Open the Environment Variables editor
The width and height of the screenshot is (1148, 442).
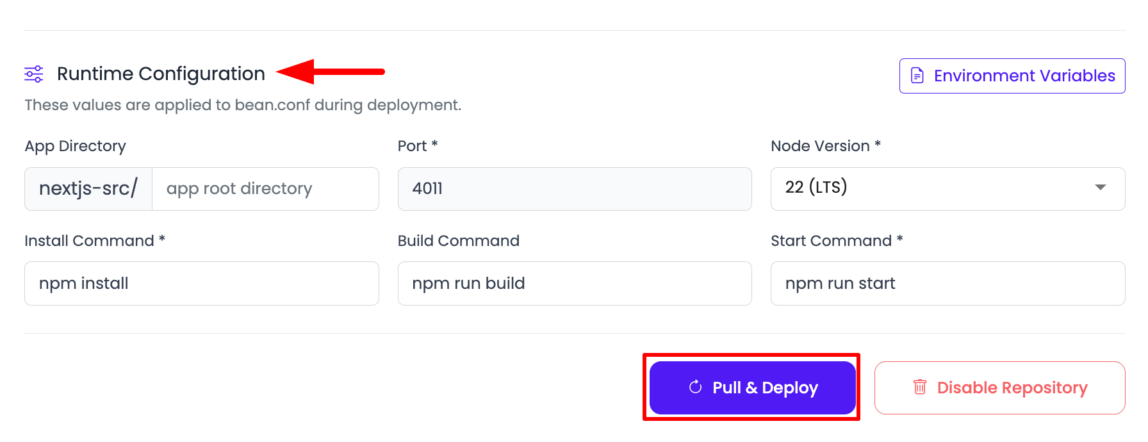(x=1012, y=76)
